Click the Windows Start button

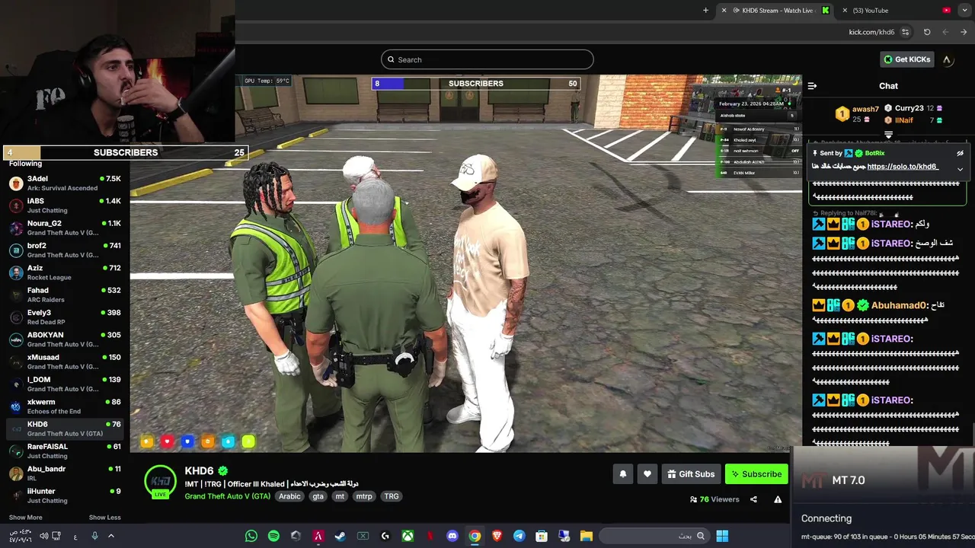click(722, 536)
